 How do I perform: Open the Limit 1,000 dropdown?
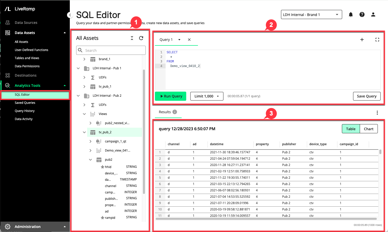tap(207, 96)
